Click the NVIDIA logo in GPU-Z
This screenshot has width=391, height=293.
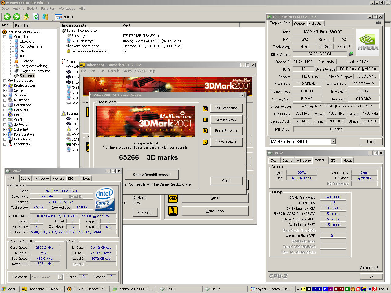368,43
